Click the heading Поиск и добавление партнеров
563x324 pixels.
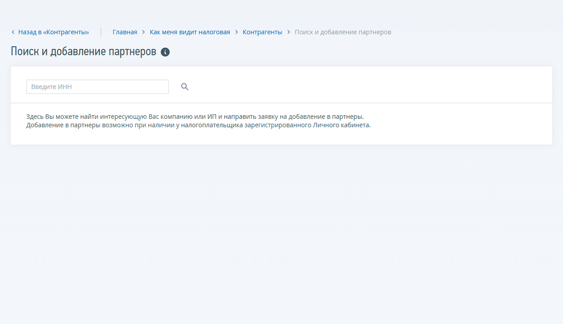tap(84, 52)
